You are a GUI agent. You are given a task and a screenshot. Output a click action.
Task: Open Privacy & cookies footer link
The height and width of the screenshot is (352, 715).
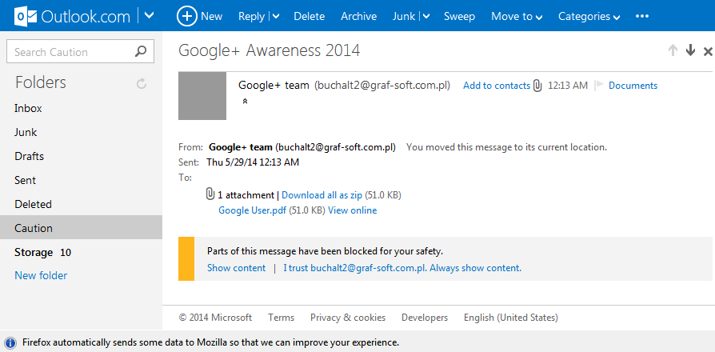pyautogui.click(x=348, y=318)
